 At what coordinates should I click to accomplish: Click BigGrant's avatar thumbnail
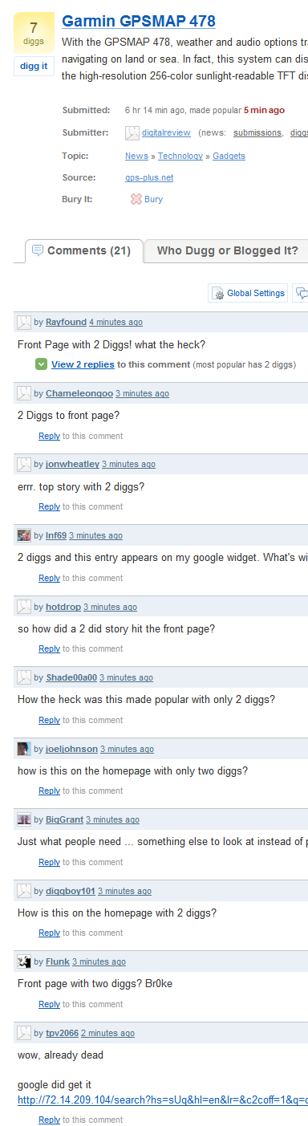tap(24, 819)
